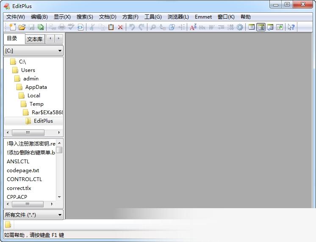Toggle the Document Selector toolbar button
316x242 pixels.
[252, 27]
